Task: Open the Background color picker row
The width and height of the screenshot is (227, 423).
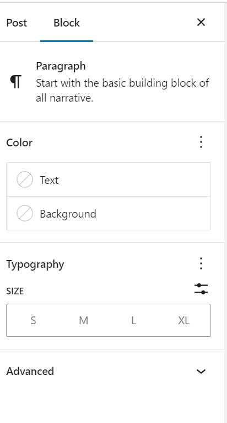Action: (x=109, y=213)
